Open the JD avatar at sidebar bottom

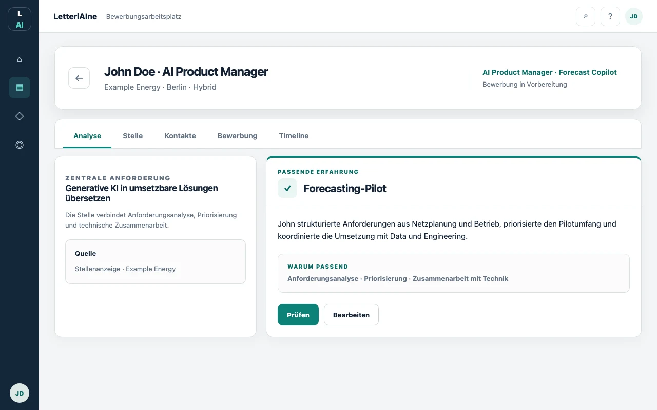20,393
